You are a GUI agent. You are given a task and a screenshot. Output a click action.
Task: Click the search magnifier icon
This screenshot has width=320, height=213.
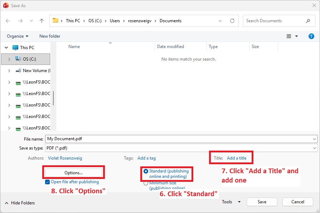point(308,21)
